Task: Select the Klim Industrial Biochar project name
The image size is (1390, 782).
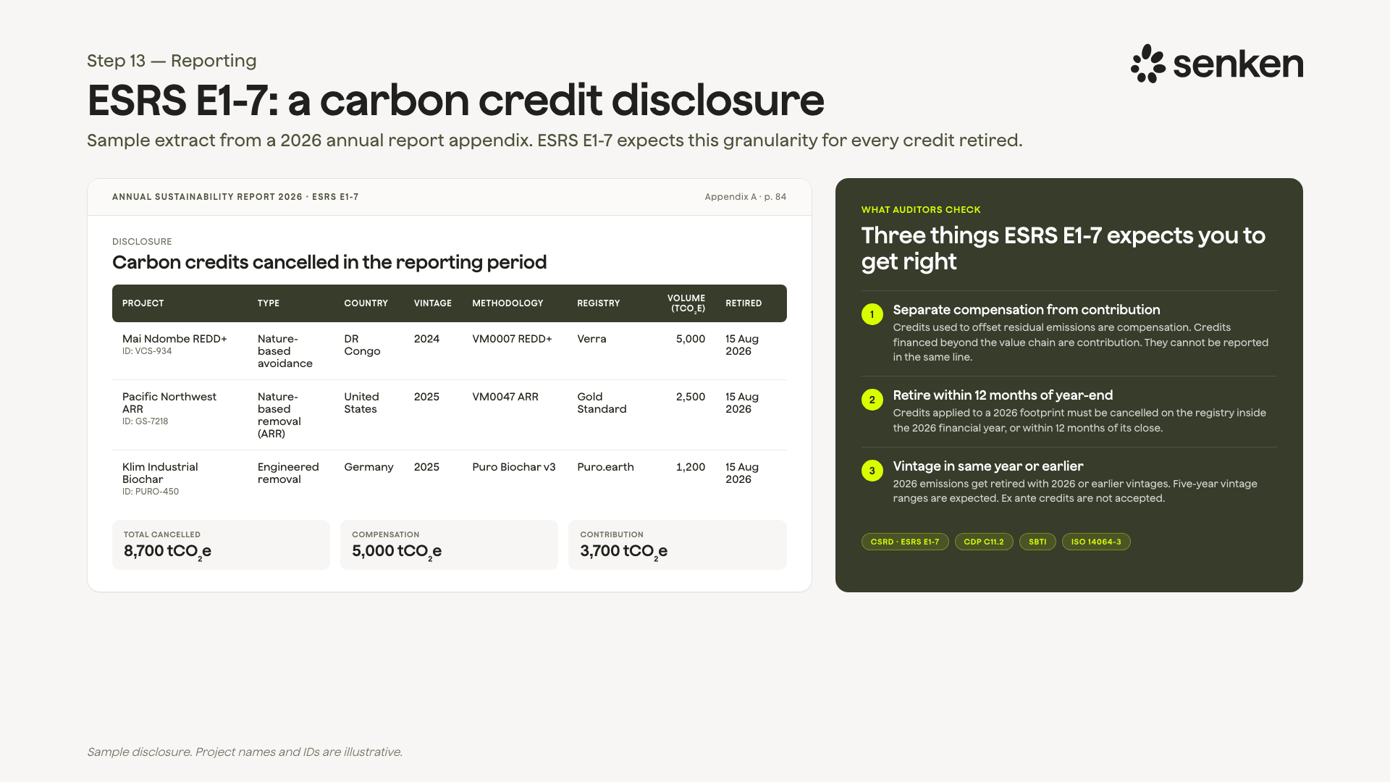Action: pyautogui.click(x=160, y=473)
